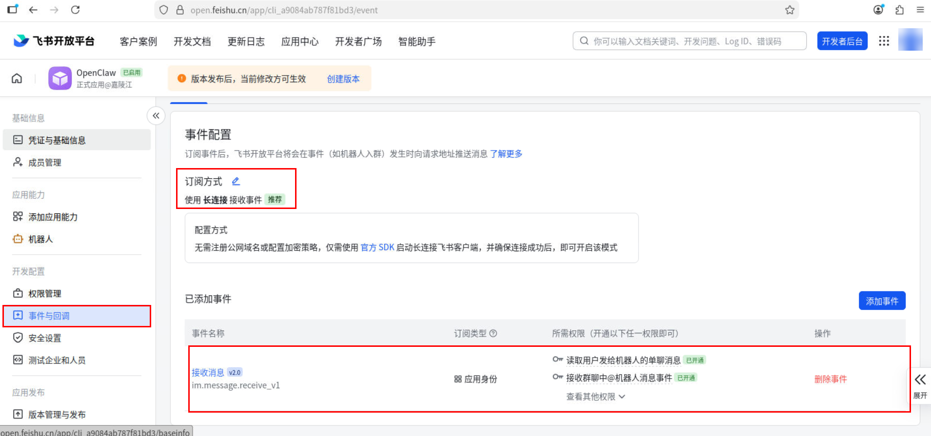Select 权限管理 in sidebar
The width and height of the screenshot is (931, 436).
(x=77, y=293)
